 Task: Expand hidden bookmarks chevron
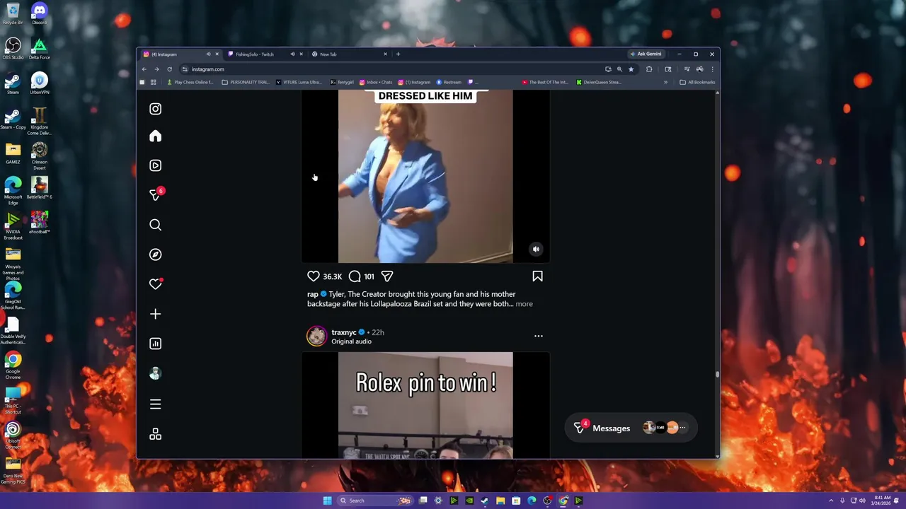tap(665, 82)
